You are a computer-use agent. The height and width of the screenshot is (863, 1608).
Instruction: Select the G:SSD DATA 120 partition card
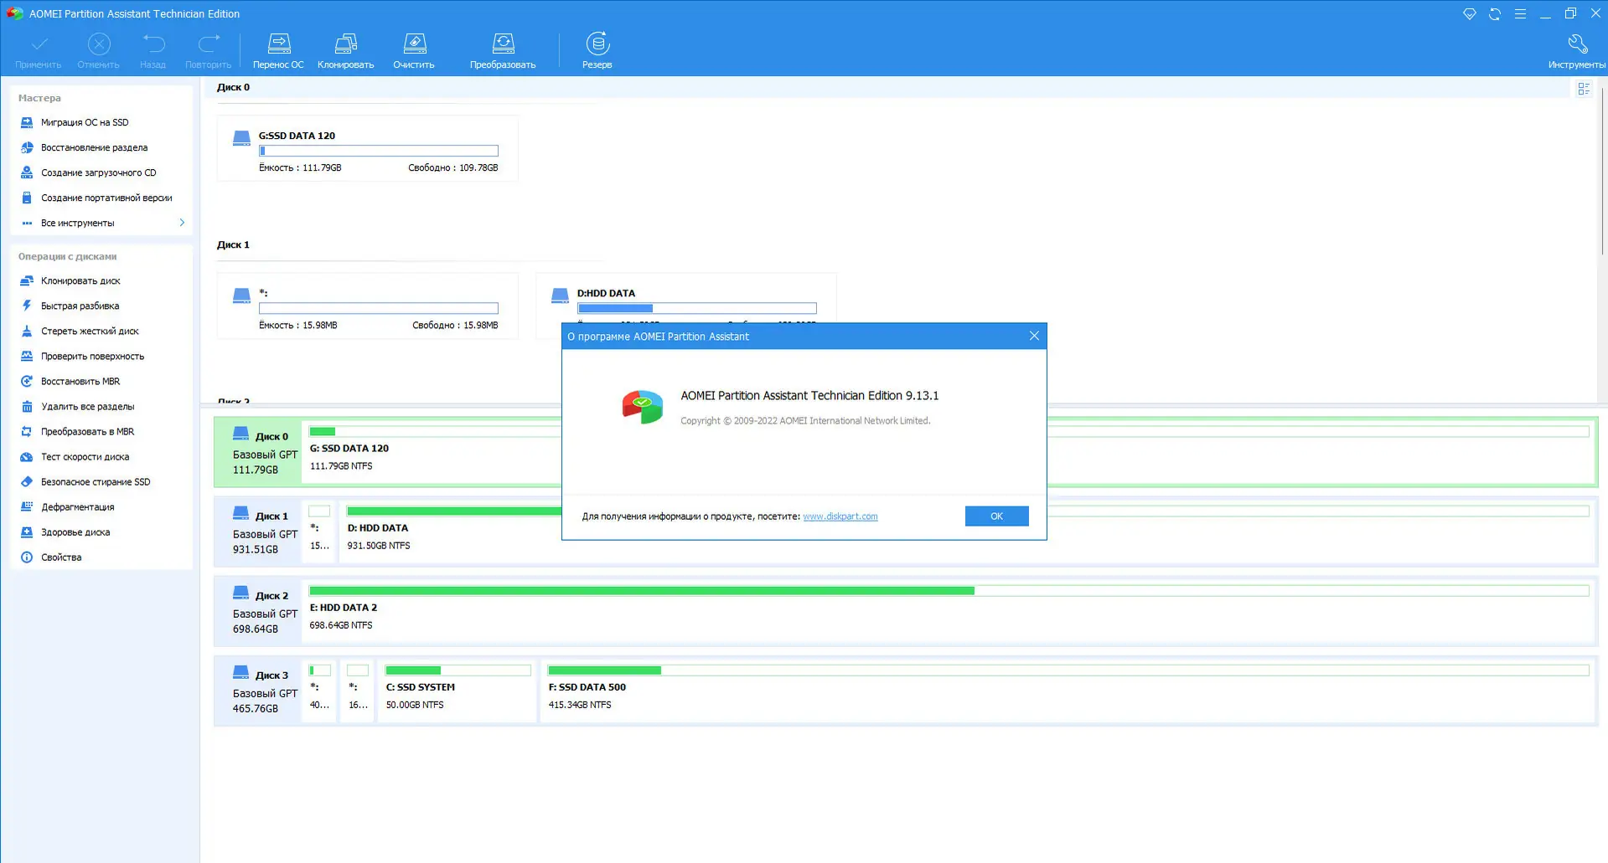point(367,149)
